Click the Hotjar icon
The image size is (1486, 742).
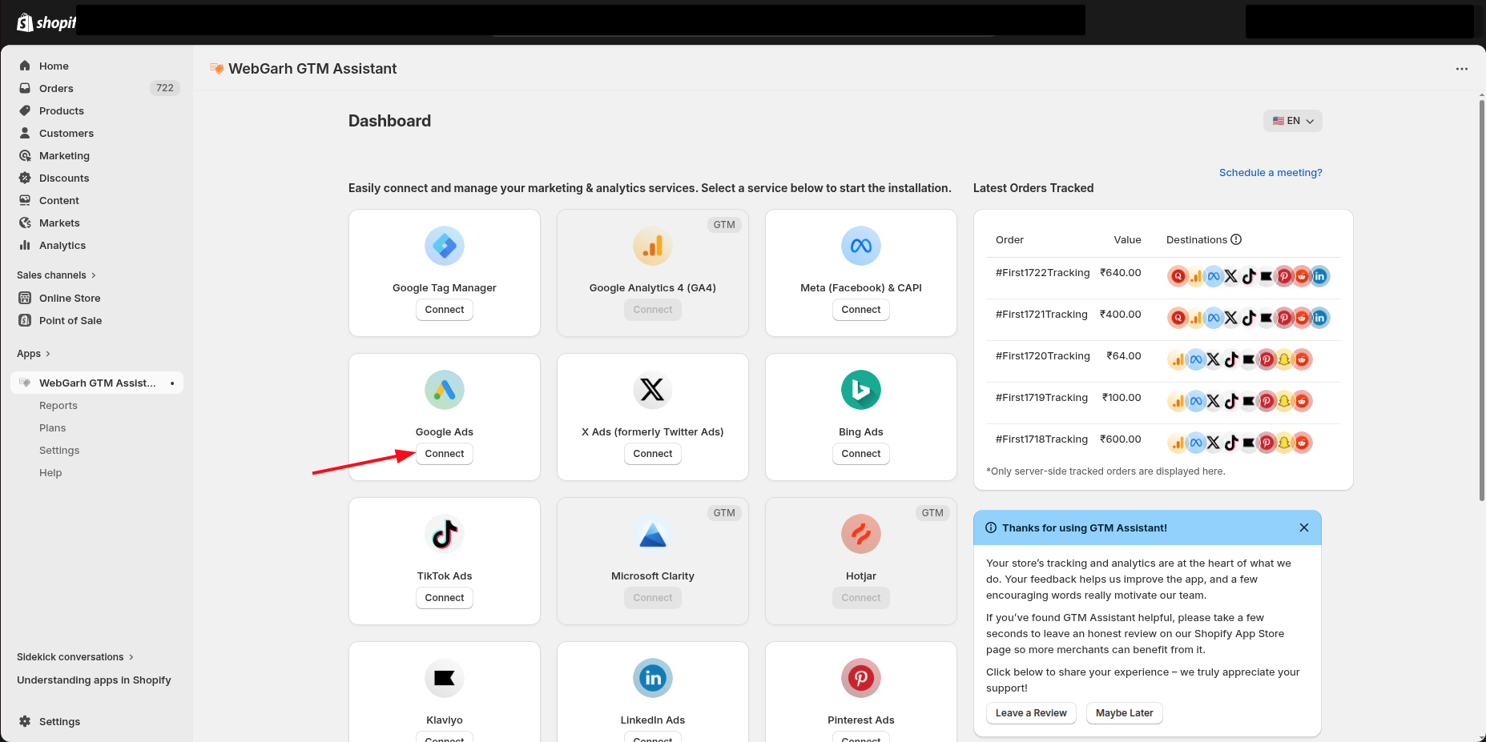[861, 534]
